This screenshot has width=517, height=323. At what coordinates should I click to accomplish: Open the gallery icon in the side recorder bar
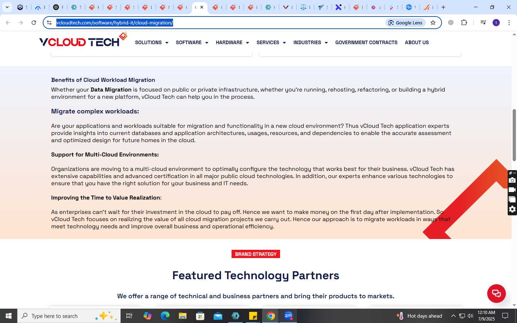click(512, 200)
